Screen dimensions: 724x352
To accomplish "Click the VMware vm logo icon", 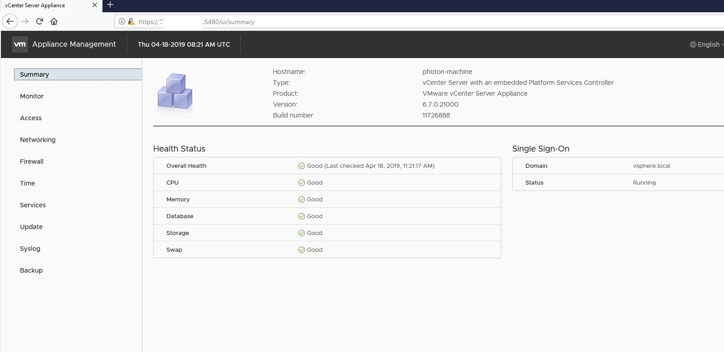I will (20, 44).
